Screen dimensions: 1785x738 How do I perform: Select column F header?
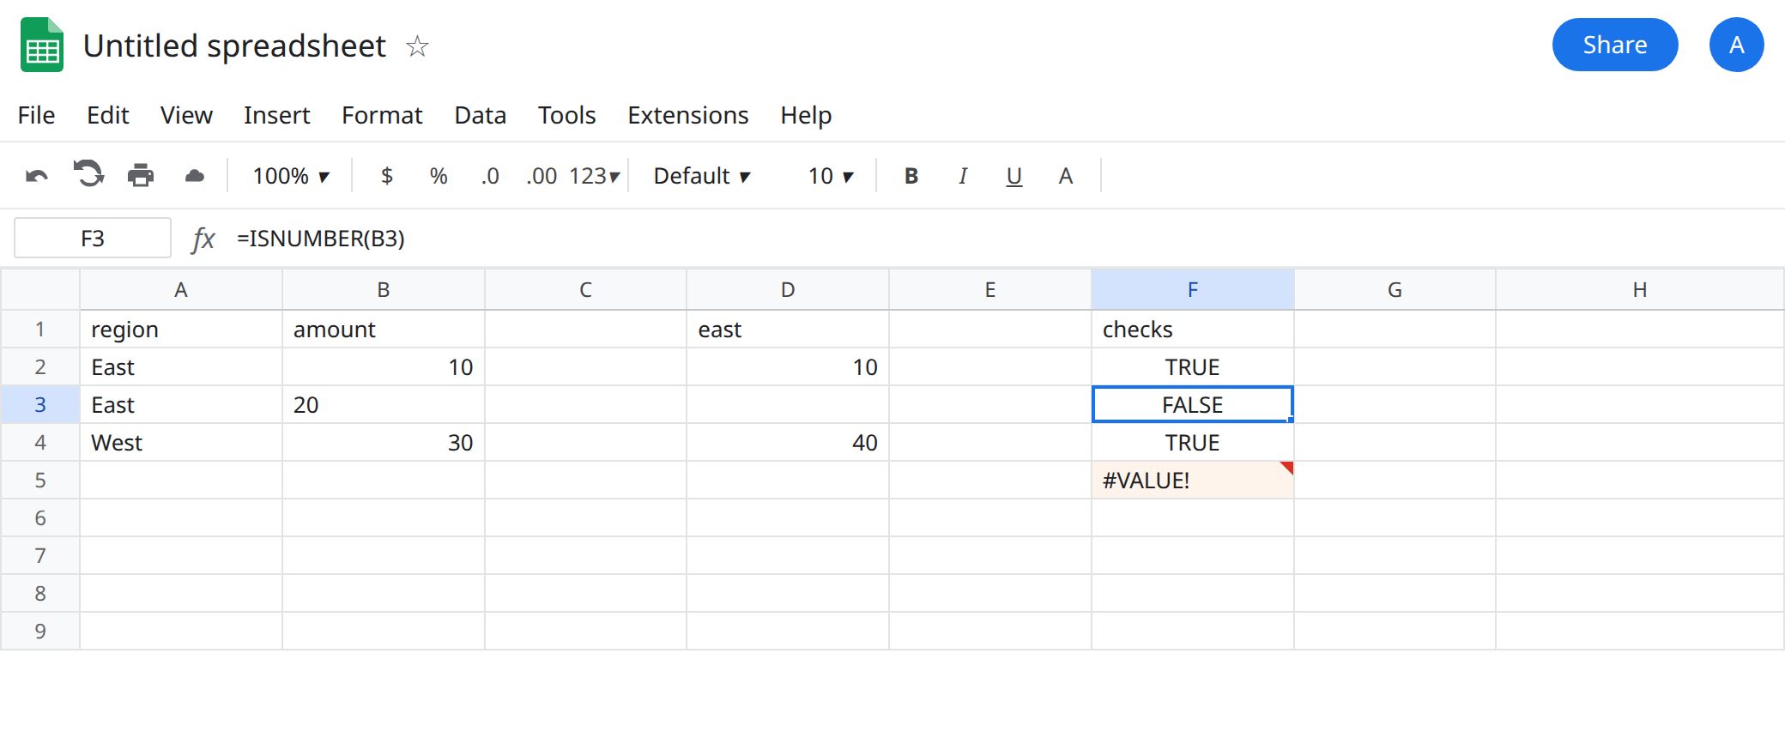pyautogui.click(x=1192, y=289)
